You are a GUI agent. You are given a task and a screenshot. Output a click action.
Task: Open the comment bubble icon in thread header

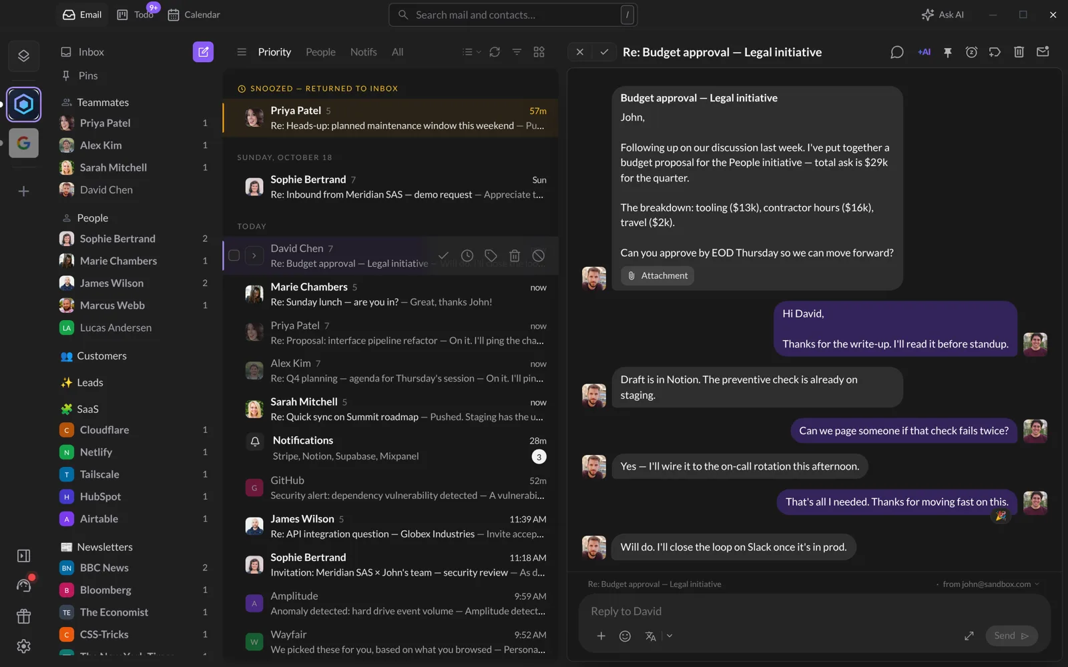pos(897,52)
